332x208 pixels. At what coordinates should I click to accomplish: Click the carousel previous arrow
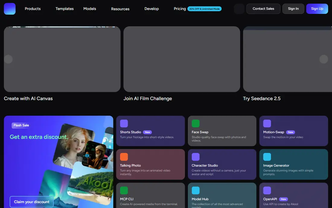8,59
